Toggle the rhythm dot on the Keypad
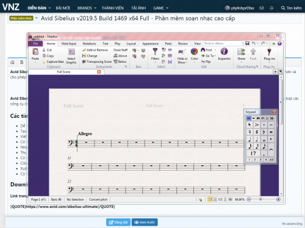This screenshot has height=228, width=305. [x=264, y=153]
